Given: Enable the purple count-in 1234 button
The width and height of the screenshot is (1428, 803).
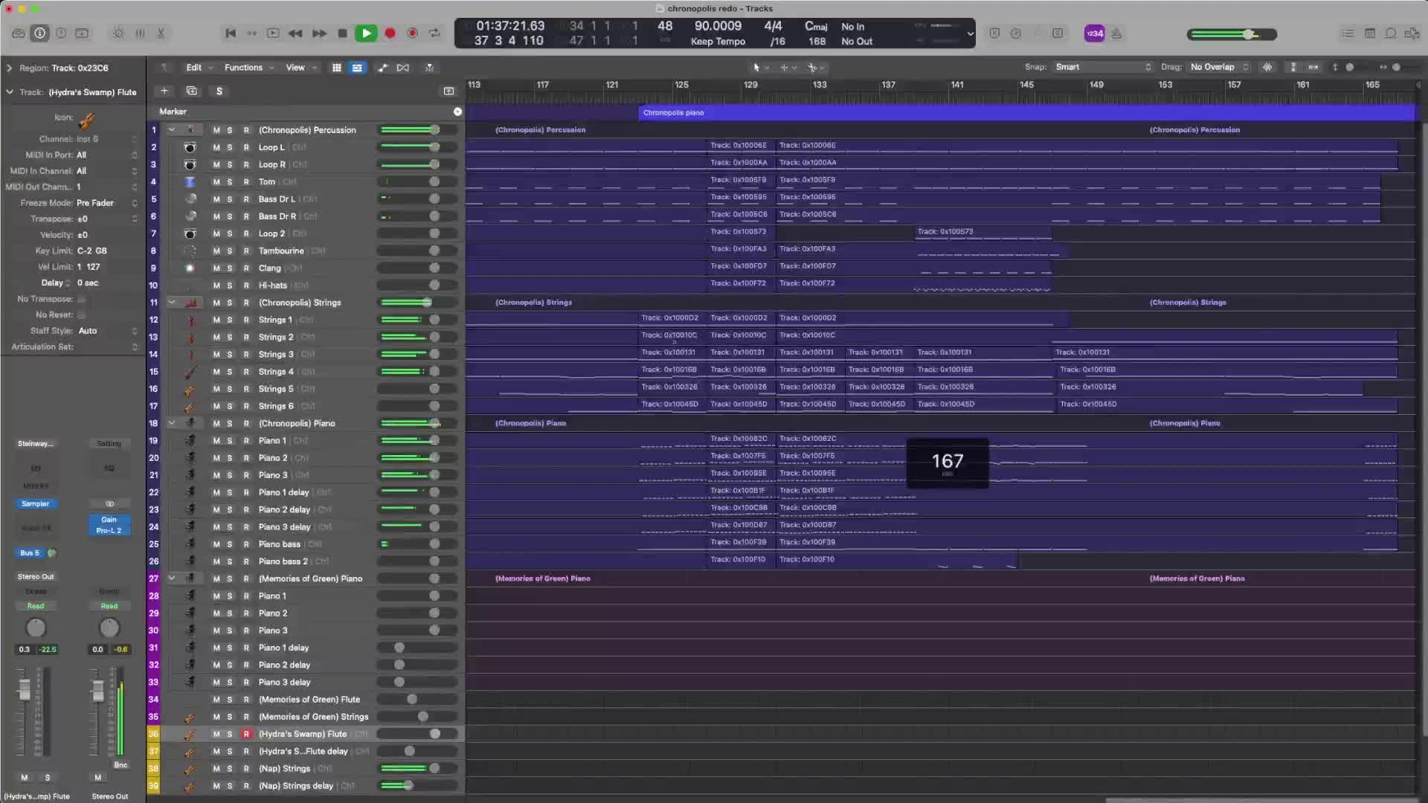Looking at the screenshot, I should pyautogui.click(x=1094, y=33).
